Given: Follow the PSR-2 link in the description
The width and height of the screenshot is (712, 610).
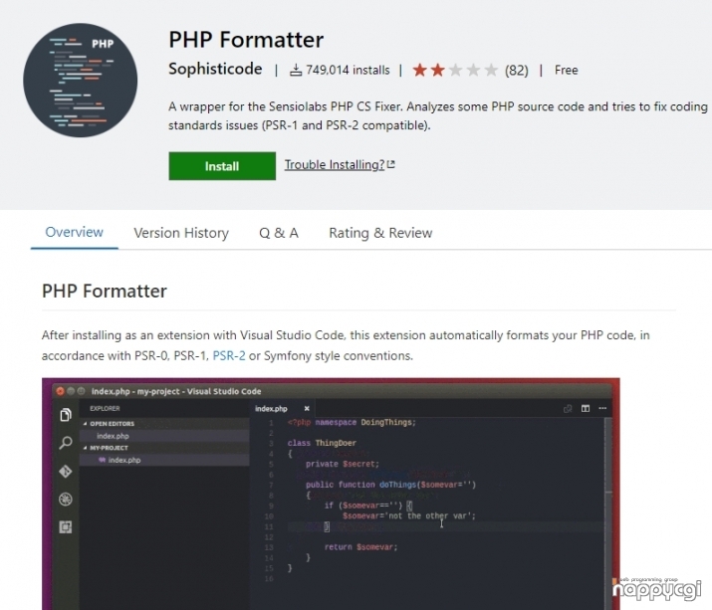Looking at the screenshot, I should click(229, 355).
